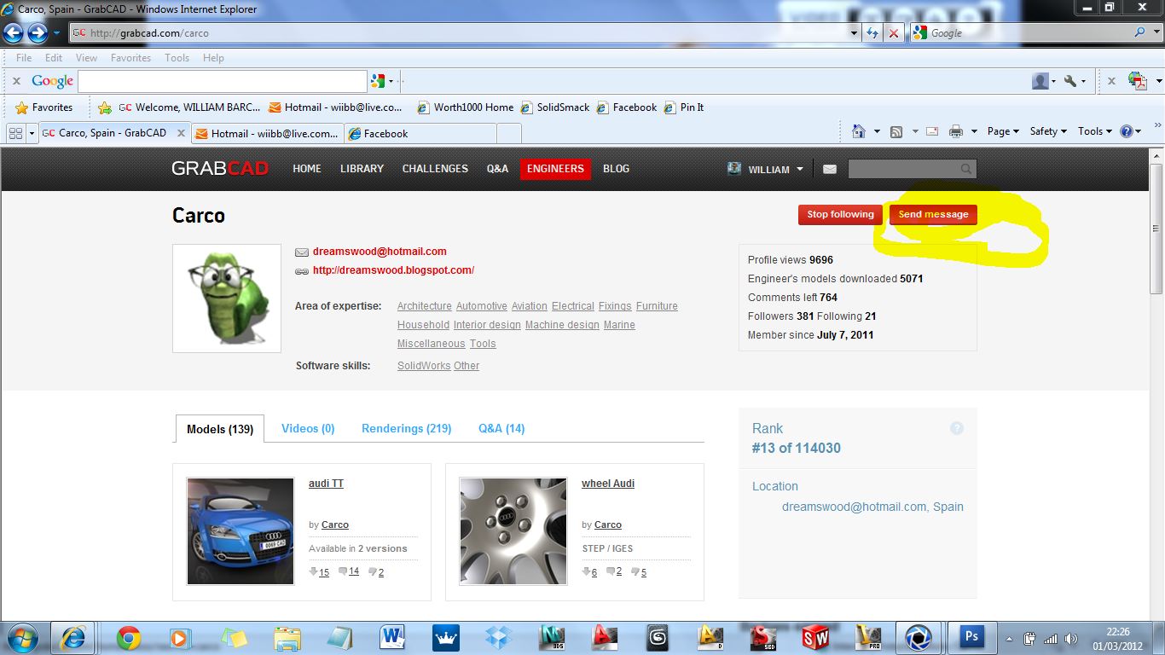Click in the Google toolbar search field

[222, 81]
